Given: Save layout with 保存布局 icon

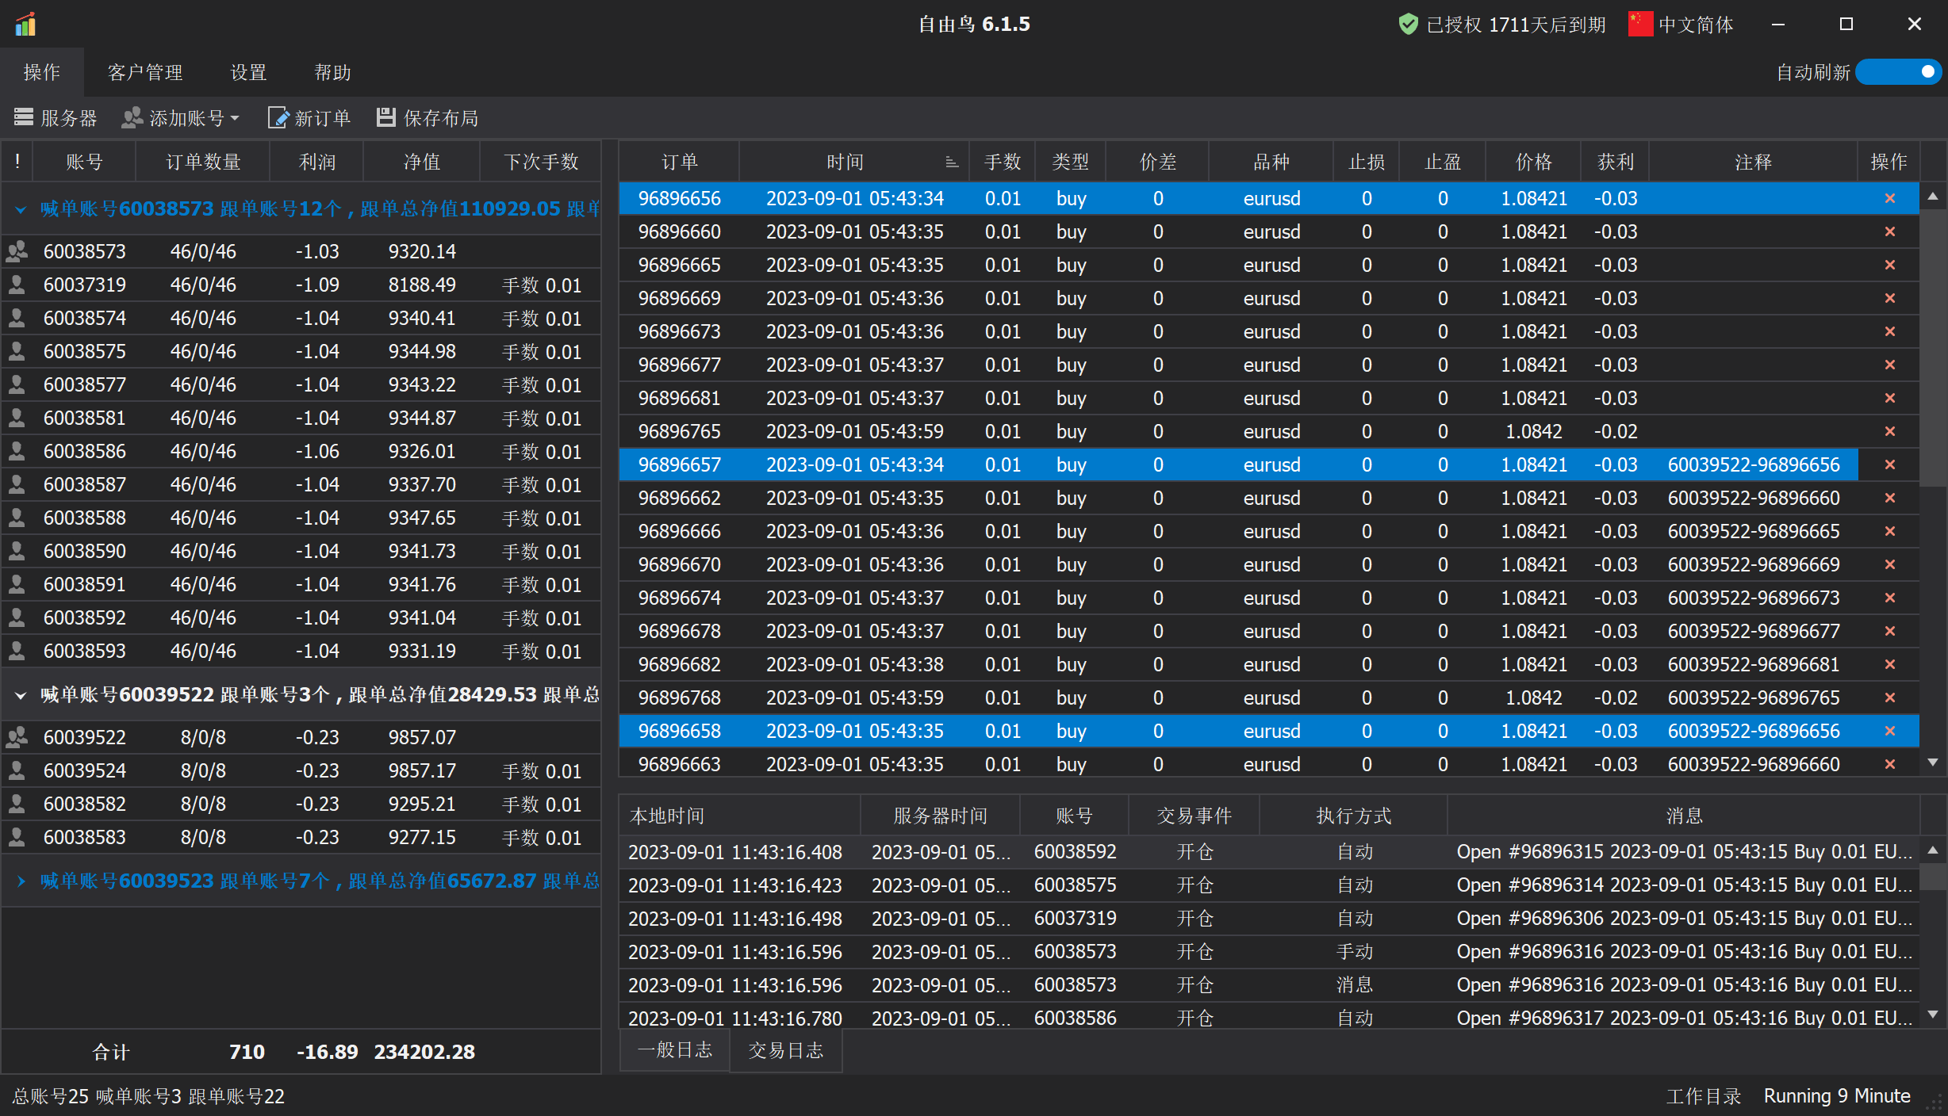Looking at the screenshot, I should pos(386,117).
